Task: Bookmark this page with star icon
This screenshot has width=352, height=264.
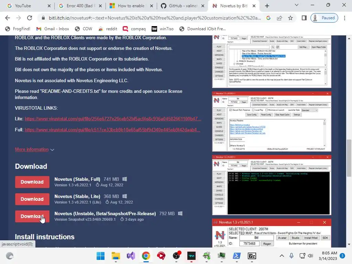Action: click(x=290, y=18)
